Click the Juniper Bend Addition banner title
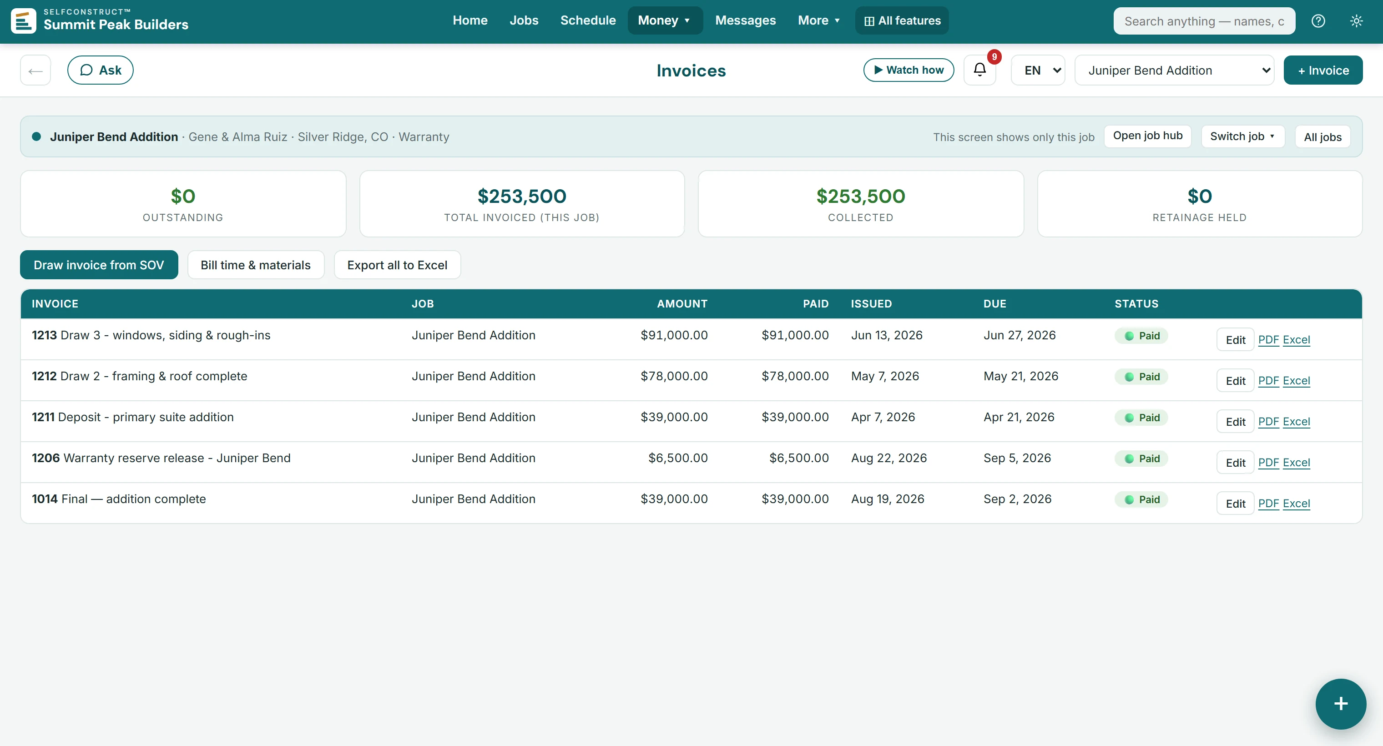 click(114, 137)
